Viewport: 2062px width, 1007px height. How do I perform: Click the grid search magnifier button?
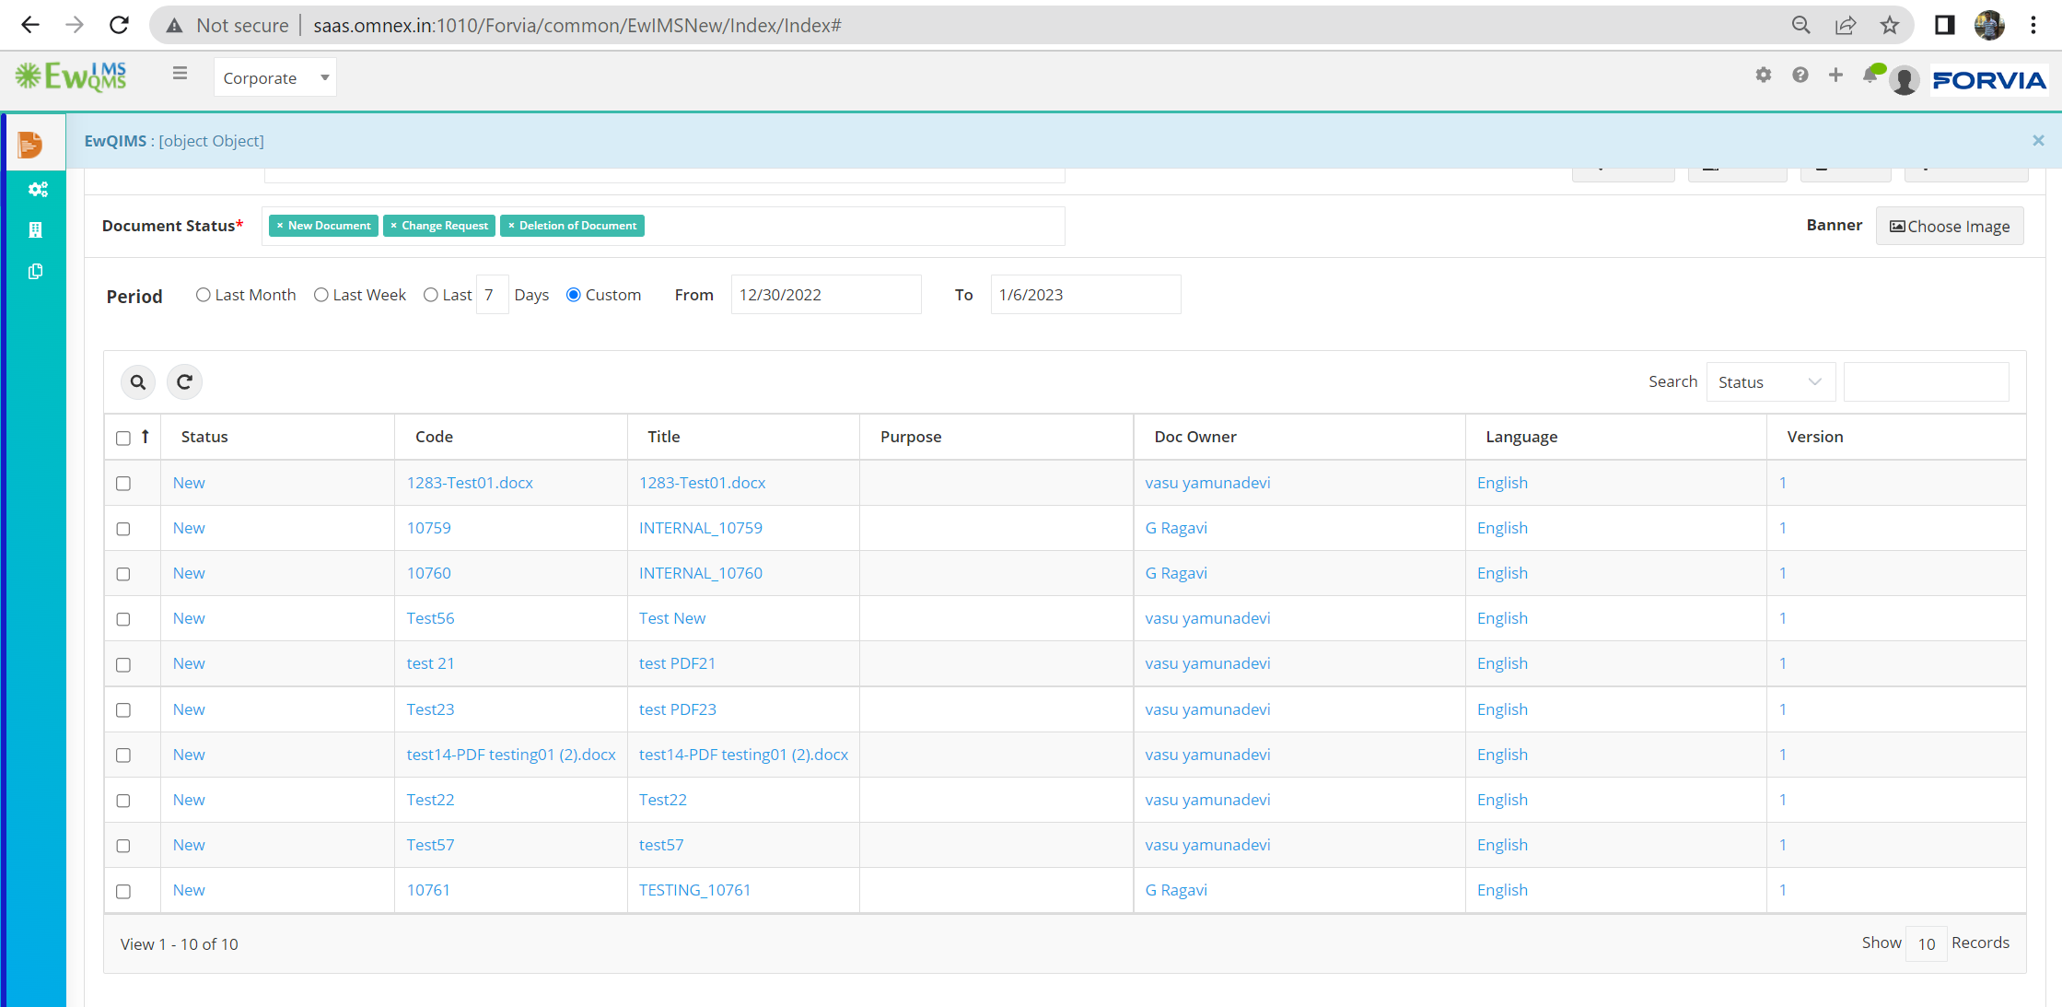coord(138,381)
